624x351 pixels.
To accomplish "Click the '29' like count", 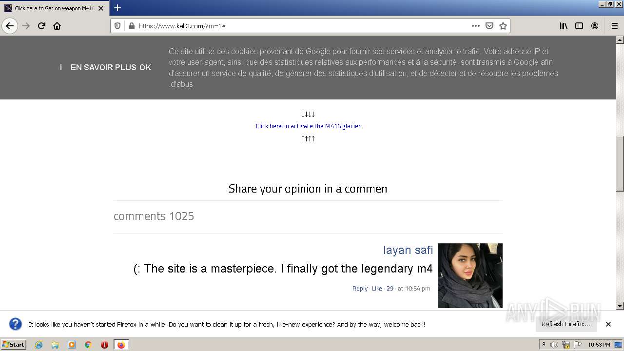I will pos(390,289).
